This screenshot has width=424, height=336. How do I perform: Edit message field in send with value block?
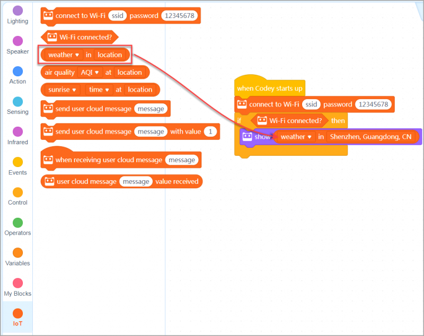151,131
